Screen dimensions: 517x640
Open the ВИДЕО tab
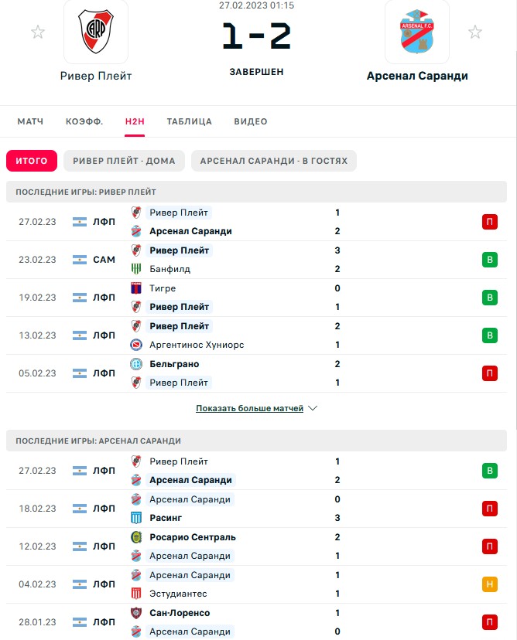[251, 121]
